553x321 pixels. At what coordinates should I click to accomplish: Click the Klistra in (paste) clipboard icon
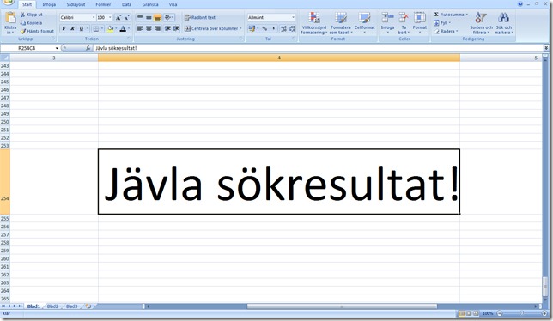click(10, 19)
